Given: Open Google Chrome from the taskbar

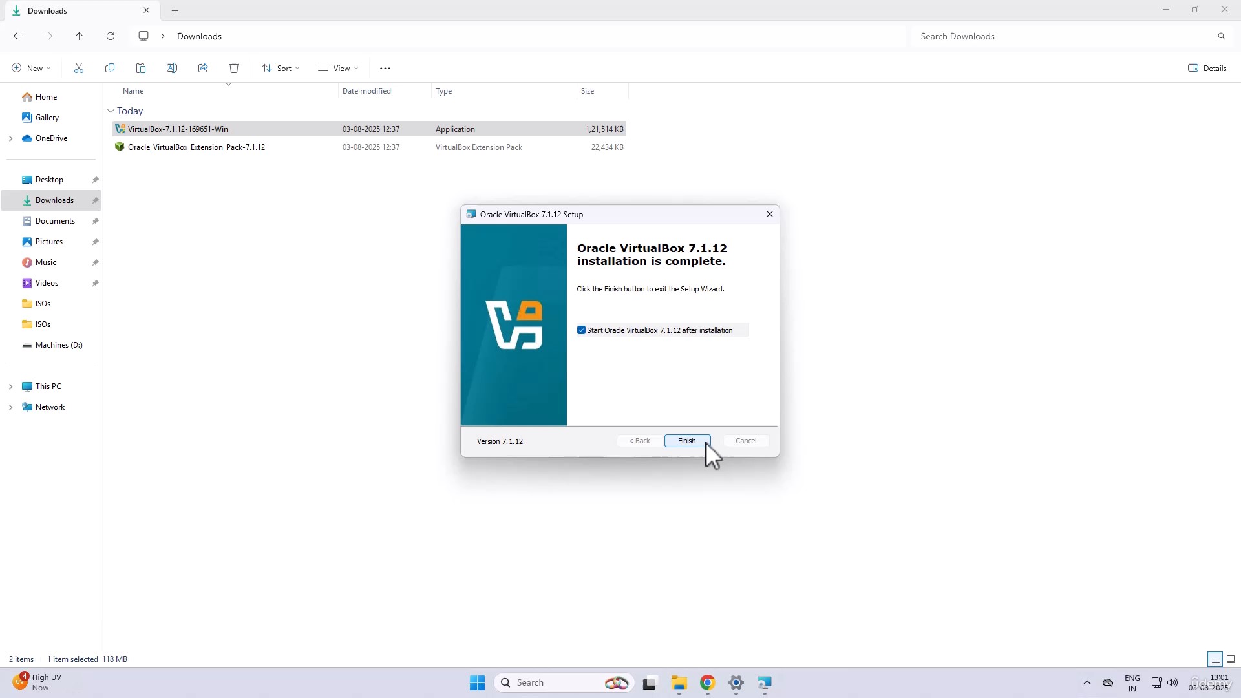Looking at the screenshot, I should [707, 682].
